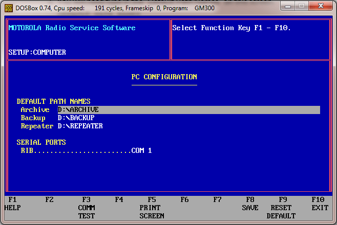Click the F4 function key label
Screen dimensions: 337x225
pyautogui.click(x=119, y=200)
